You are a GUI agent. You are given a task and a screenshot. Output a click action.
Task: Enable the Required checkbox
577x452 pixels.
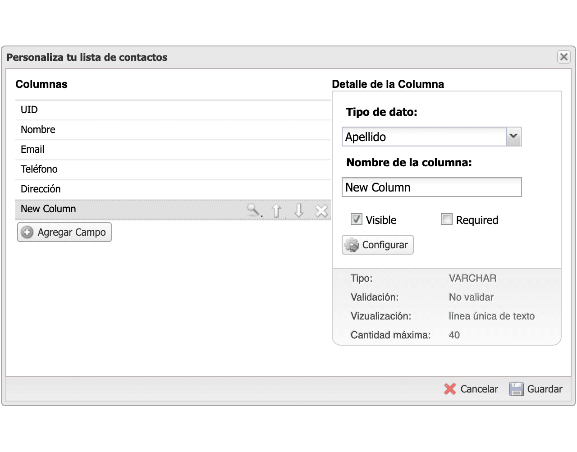[x=447, y=219]
